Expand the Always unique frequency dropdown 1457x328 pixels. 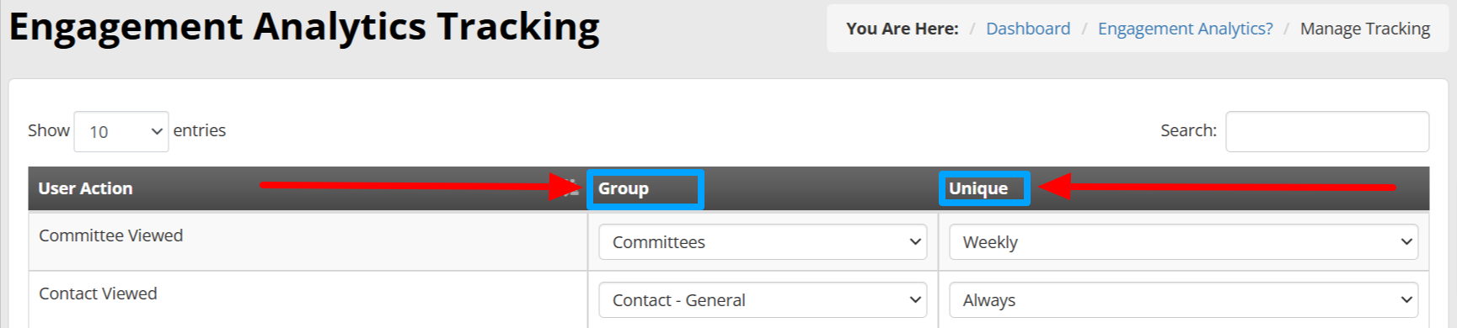(1183, 300)
